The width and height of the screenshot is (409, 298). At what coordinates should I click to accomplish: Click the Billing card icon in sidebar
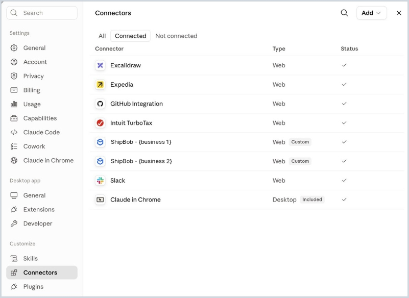coord(14,90)
